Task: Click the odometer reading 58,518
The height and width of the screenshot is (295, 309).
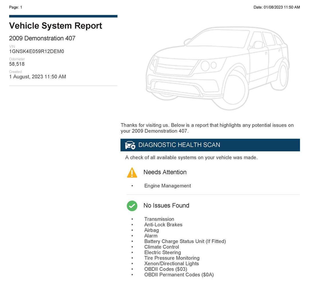Action: [x=17, y=64]
